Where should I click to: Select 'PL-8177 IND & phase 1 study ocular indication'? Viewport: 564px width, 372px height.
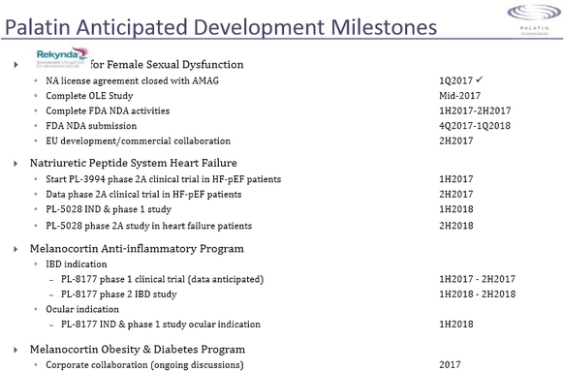(161, 325)
